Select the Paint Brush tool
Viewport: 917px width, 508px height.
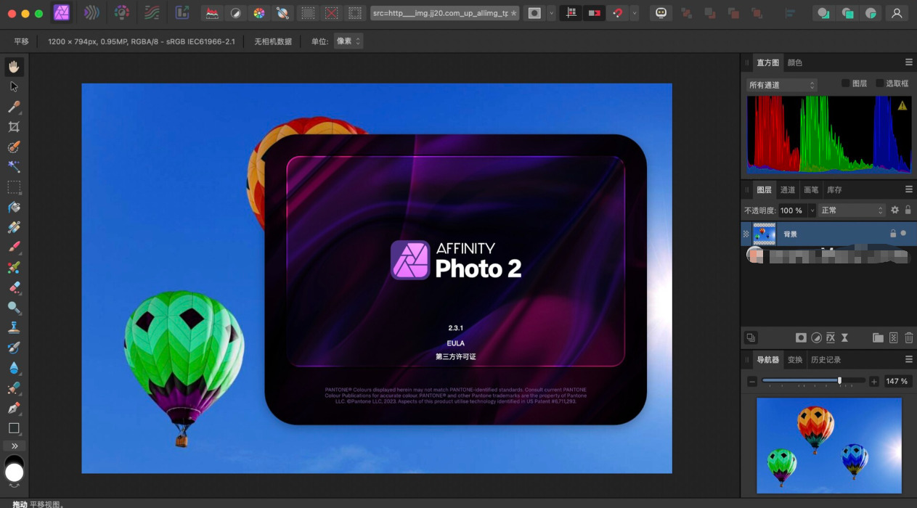[x=14, y=247]
